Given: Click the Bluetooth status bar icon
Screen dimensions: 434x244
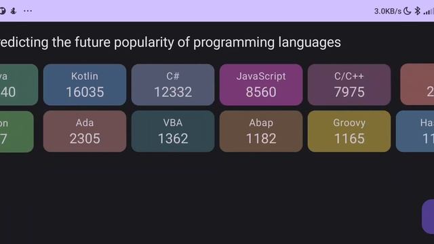Looking at the screenshot, I should [418, 11].
